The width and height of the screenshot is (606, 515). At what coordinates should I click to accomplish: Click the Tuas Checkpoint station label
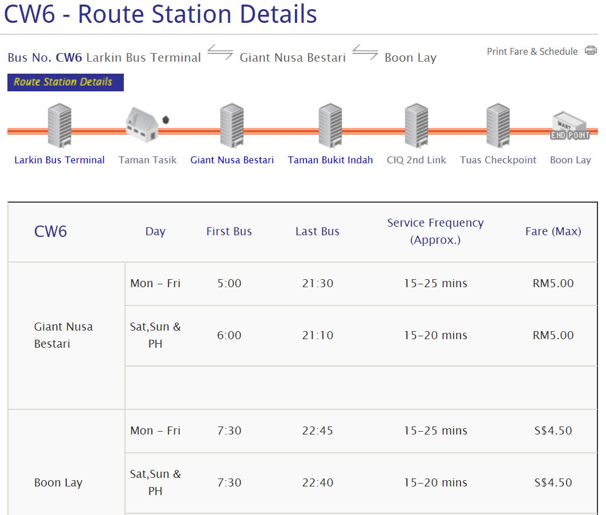tap(498, 160)
